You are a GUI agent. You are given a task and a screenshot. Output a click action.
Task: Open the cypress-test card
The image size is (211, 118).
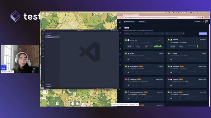144,83
